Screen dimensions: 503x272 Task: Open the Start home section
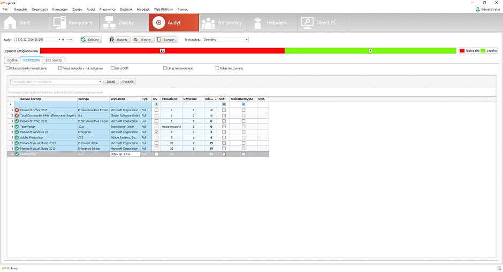coord(25,22)
